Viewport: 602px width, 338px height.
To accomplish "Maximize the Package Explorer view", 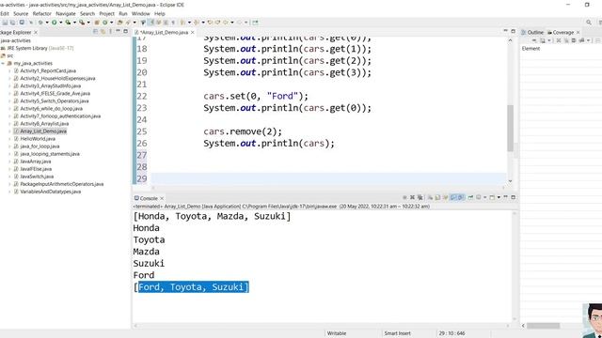I will click(125, 31).
